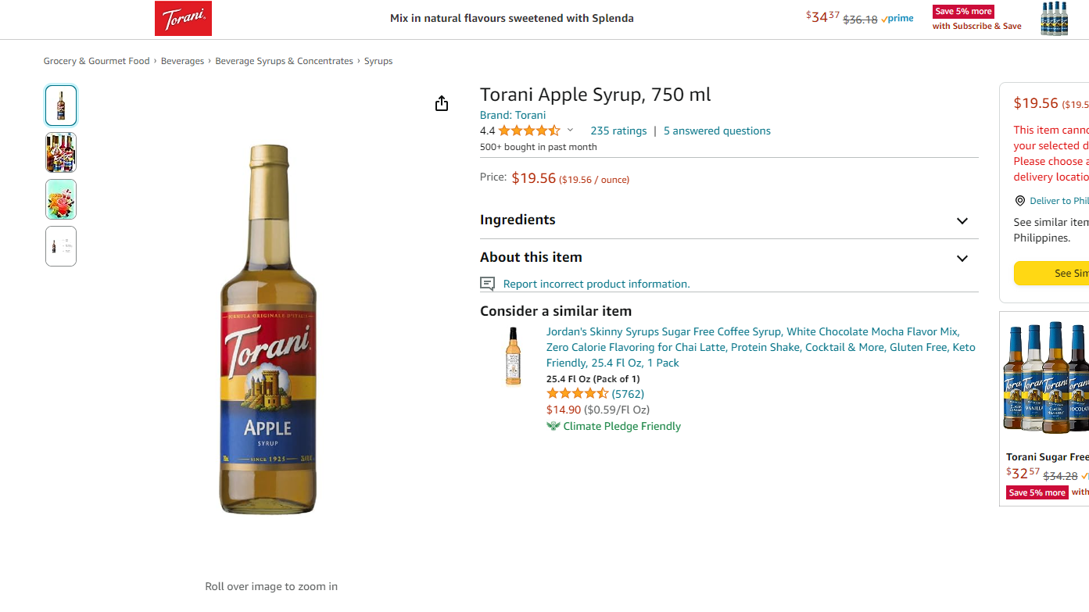Click the Jordan's Skinny Syrups bottle image

point(513,356)
